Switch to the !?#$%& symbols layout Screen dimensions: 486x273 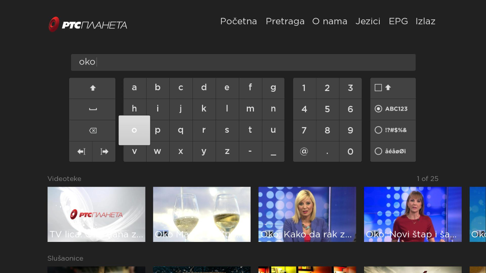pyautogui.click(x=393, y=130)
